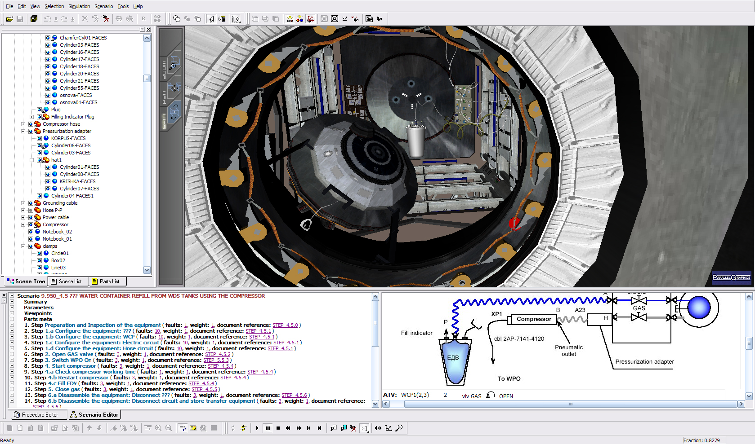Collapse the clamps node
Screen dimensions: 755x444
pyautogui.click(x=23, y=246)
